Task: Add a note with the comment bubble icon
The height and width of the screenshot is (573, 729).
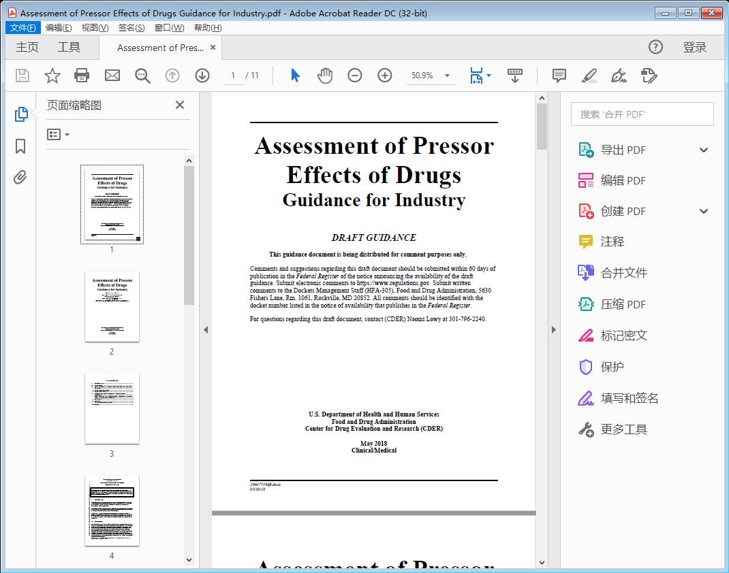Action: 559,76
